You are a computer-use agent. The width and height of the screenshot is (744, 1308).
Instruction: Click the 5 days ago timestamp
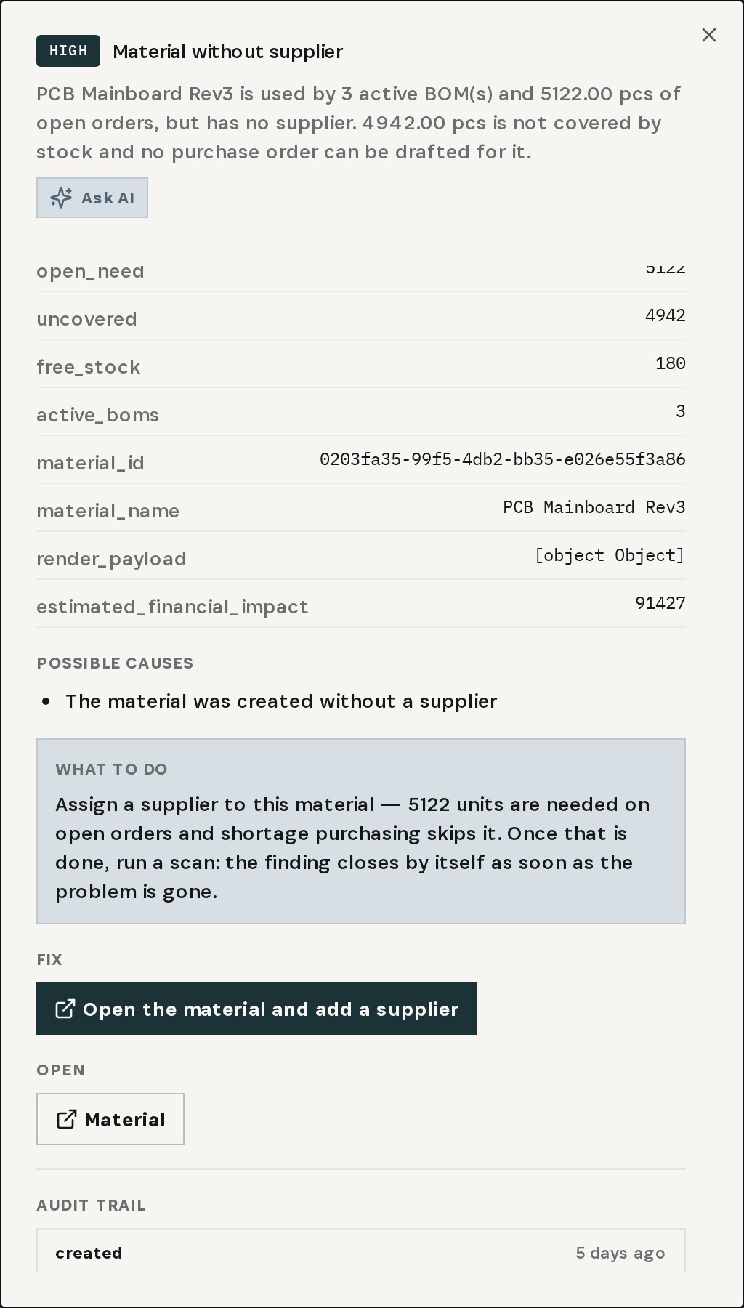coord(620,1253)
